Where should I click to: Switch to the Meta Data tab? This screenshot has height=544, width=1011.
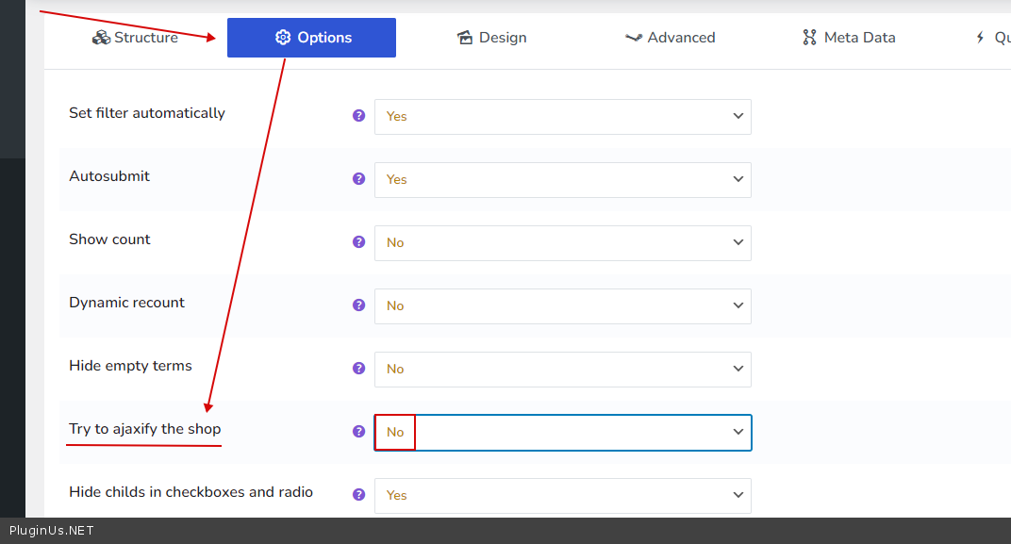[849, 38]
